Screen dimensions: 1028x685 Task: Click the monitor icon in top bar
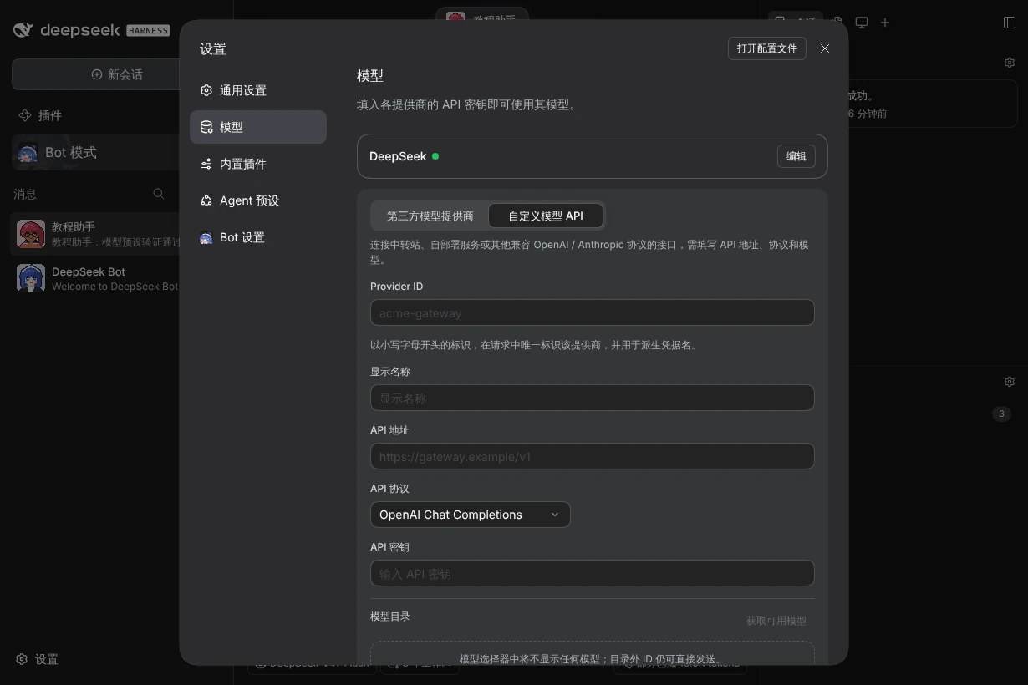(862, 23)
